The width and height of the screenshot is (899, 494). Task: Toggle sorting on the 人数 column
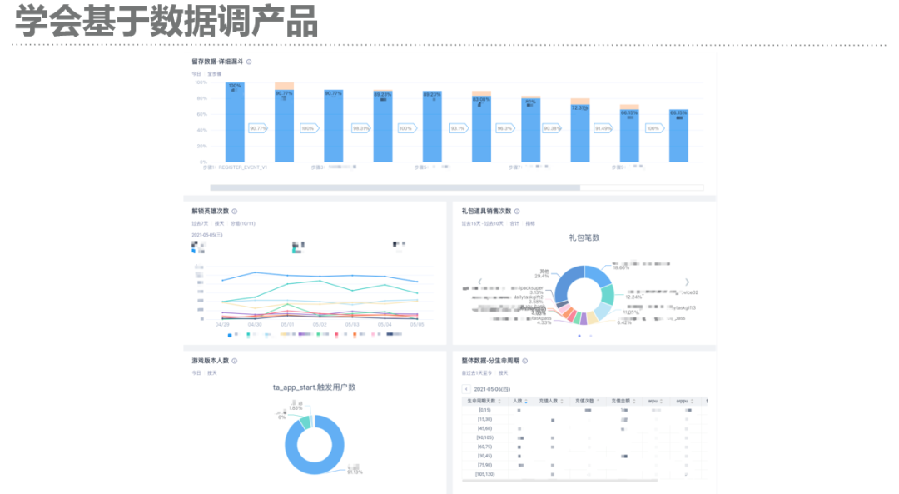point(524,401)
